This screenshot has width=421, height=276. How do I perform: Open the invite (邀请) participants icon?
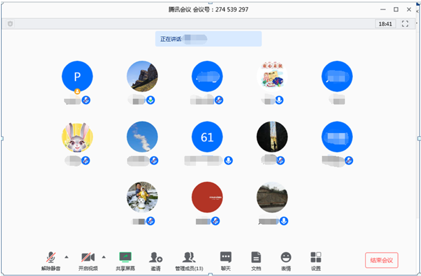tap(155, 258)
